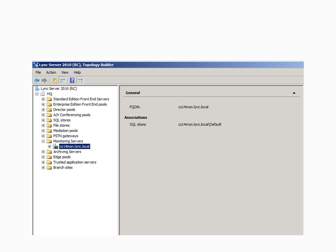Expand the Director pools node
Image resolution: width=336 pixels, height=252 pixels.
click(43, 110)
